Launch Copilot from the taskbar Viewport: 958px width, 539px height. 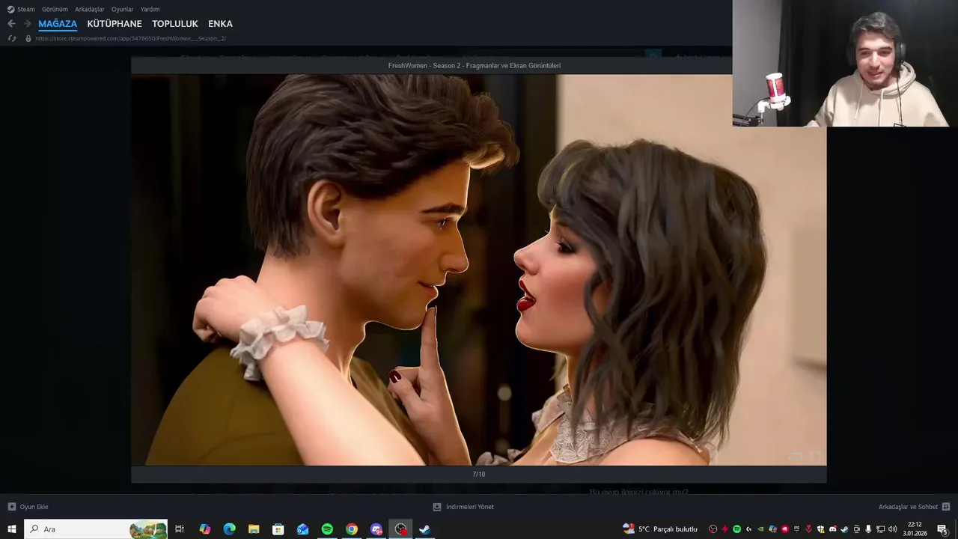coord(205,529)
